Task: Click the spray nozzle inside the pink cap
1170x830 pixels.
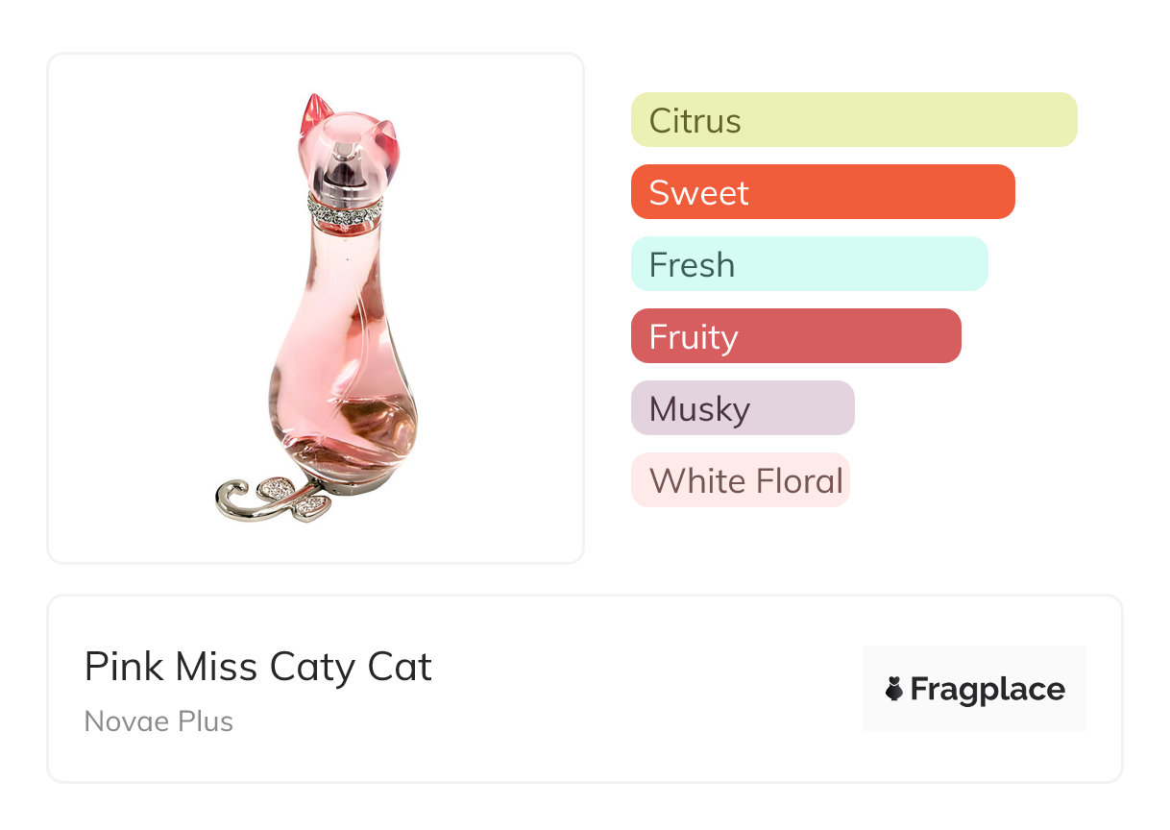Action: [x=339, y=173]
